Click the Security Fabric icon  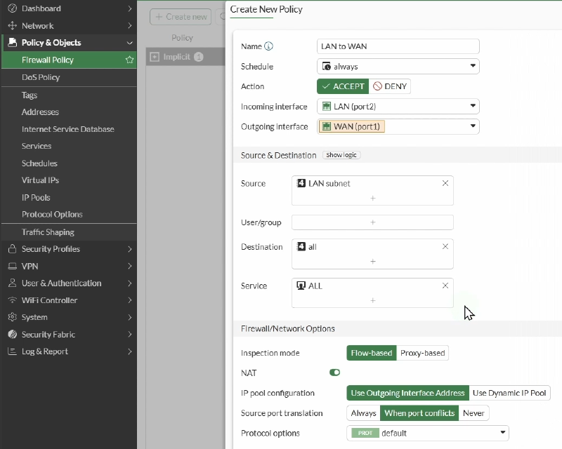(x=12, y=334)
